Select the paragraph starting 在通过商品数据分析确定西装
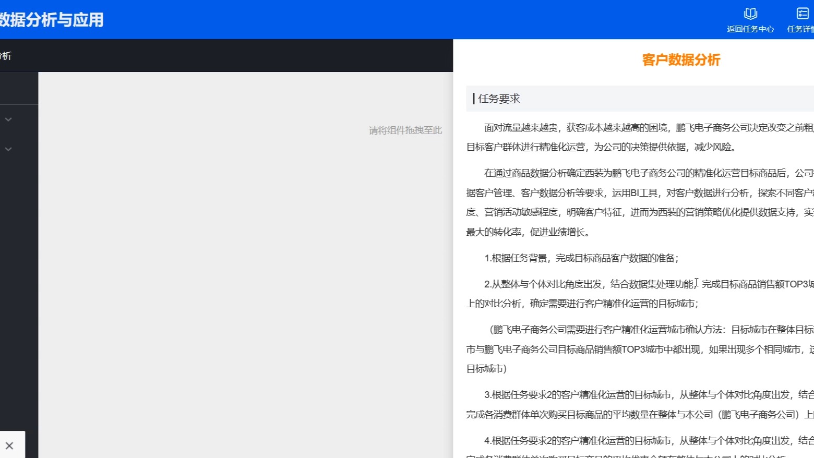The image size is (814, 458). tap(640, 202)
